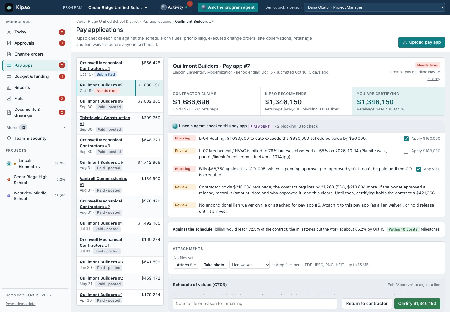
Task: Open the Lincoln Elementary project
Action: click(35, 163)
